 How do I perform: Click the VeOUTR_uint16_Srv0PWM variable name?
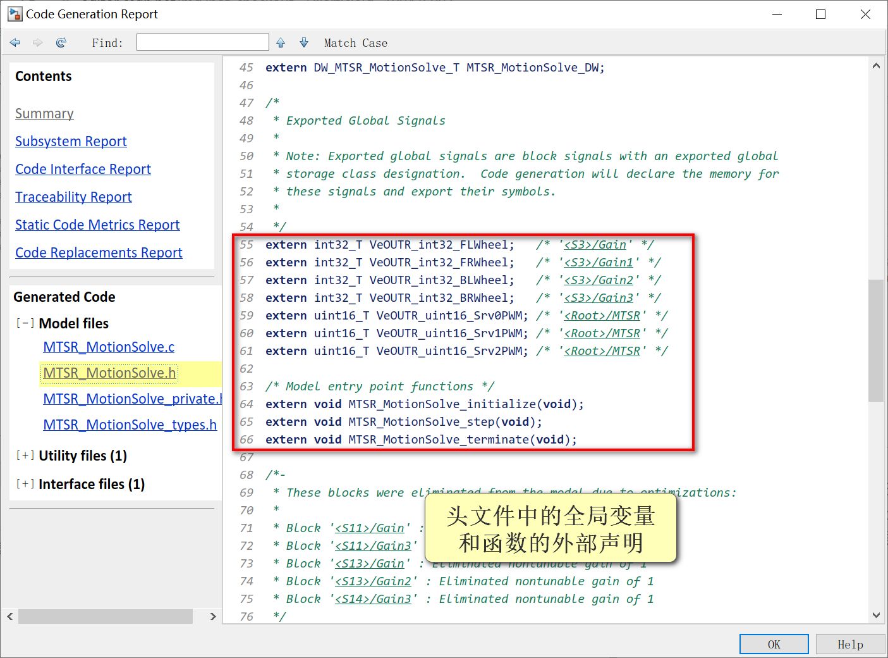[449, 316]
